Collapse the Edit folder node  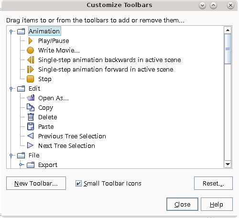pos(11,89)
